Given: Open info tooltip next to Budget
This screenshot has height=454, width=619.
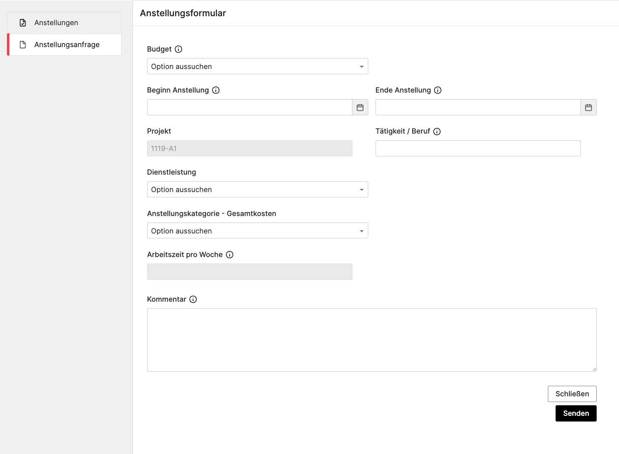Looking at the screenshot, I should coord(178,49).
